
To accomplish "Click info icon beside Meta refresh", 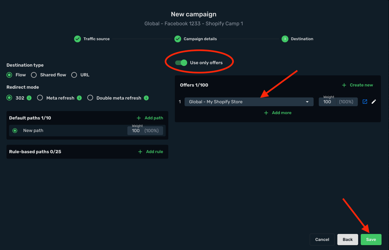I will 79,98.
